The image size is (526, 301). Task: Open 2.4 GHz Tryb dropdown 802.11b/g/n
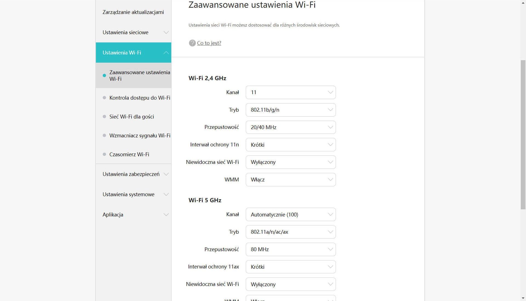pos(291,110)
